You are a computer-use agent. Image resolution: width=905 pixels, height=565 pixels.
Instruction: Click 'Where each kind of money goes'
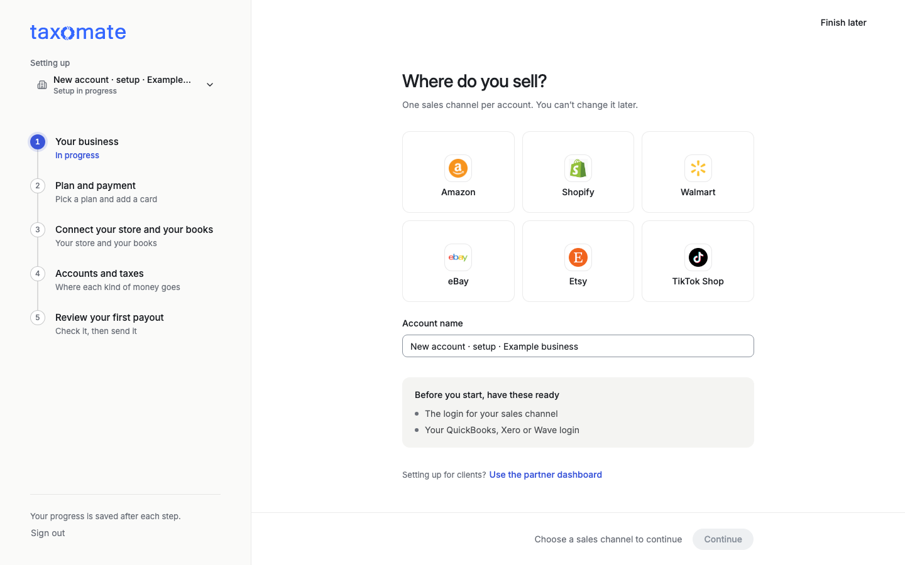click(118, 288)
